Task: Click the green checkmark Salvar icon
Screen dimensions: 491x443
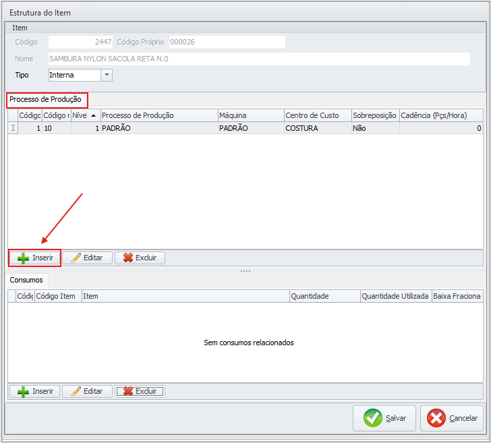Action: 373,418
